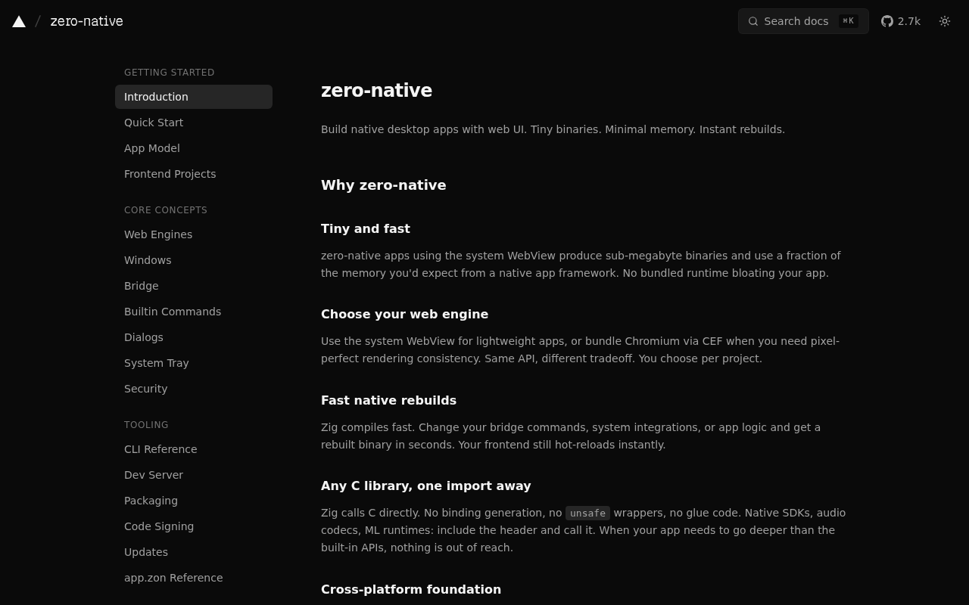Screen dimensions: 969x605
Task: Open the Introduction page
Action: pos(194,97)
